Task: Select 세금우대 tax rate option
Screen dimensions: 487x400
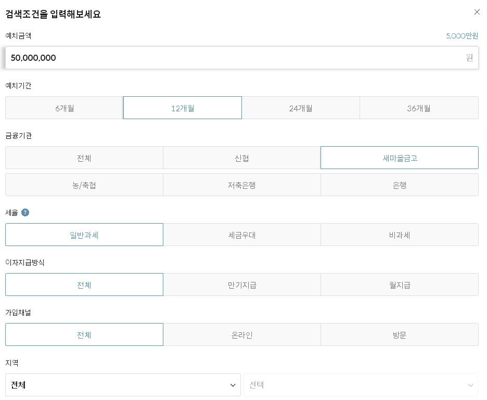Action: coord(241,235)
